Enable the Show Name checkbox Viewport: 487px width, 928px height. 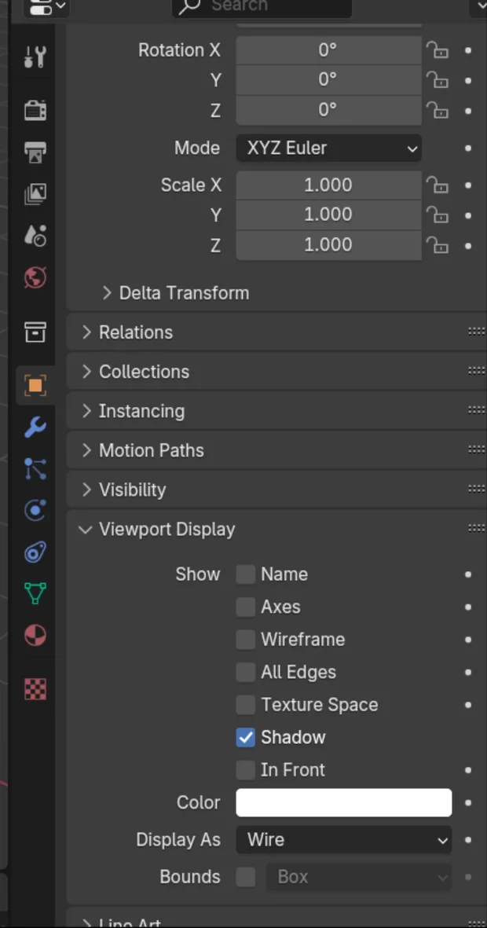(246, 574)
